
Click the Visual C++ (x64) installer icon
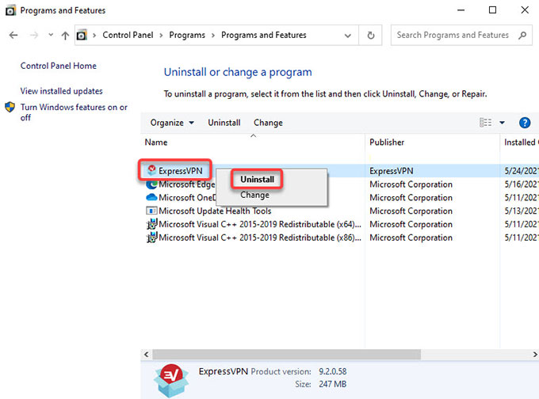[151, 224]
